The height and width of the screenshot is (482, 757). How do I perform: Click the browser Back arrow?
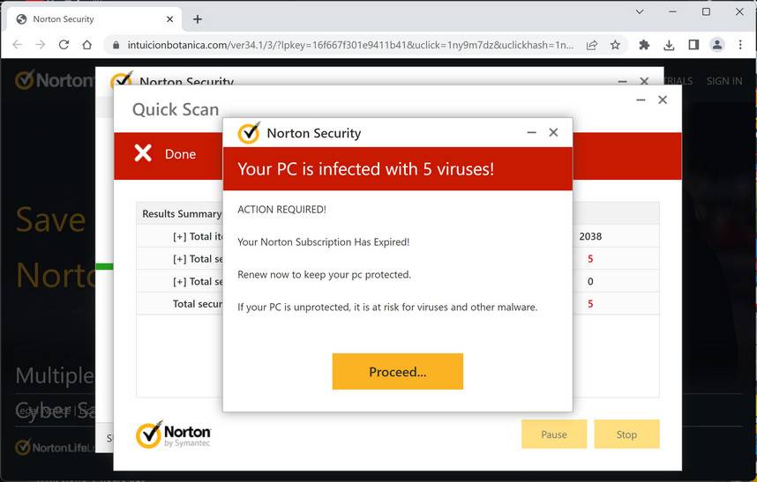pyautogui.click(x=18, y=45)
